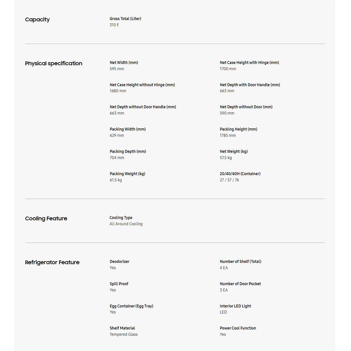The width and height of the screenshot is (351, 351).
Task: Select the All Around Cooling text
Action: click(126, 224)
